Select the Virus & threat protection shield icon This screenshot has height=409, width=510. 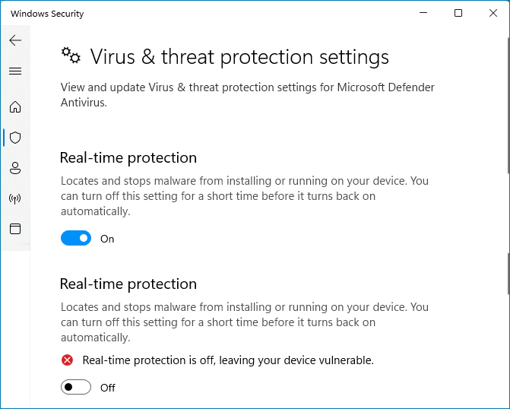[15, 138]
